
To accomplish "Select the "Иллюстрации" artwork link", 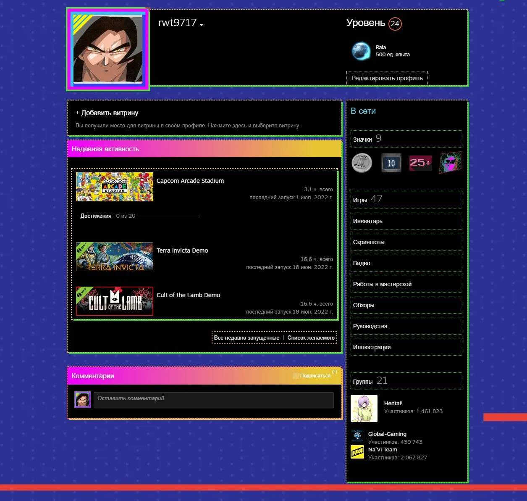I will coord(407,347).
